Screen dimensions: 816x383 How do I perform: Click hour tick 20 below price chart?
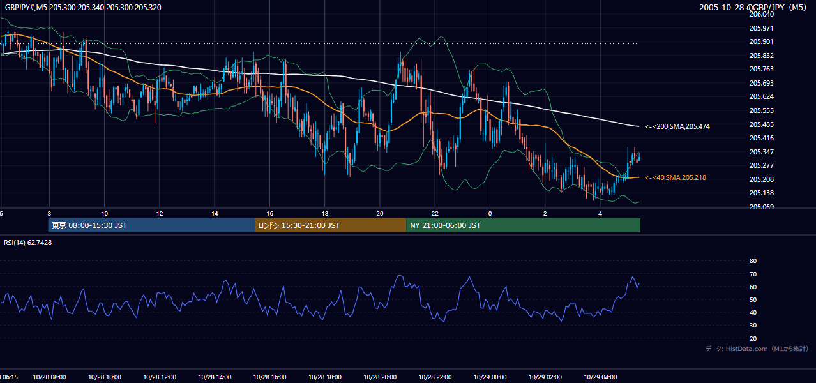tap(380, 213)
